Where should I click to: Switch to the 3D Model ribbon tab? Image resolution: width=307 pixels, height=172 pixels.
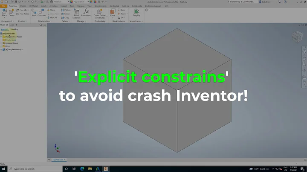34,6
